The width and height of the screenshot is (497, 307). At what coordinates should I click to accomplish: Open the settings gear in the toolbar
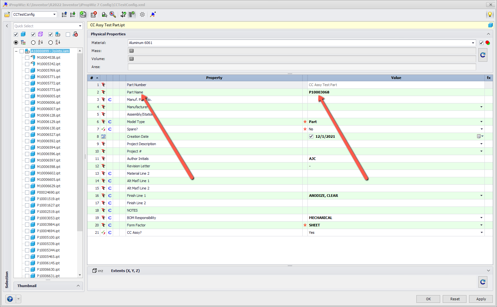pos(142,14)
